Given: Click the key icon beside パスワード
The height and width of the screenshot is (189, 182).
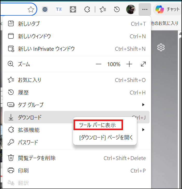Looking at the screenshot, I should coord(11,142).
